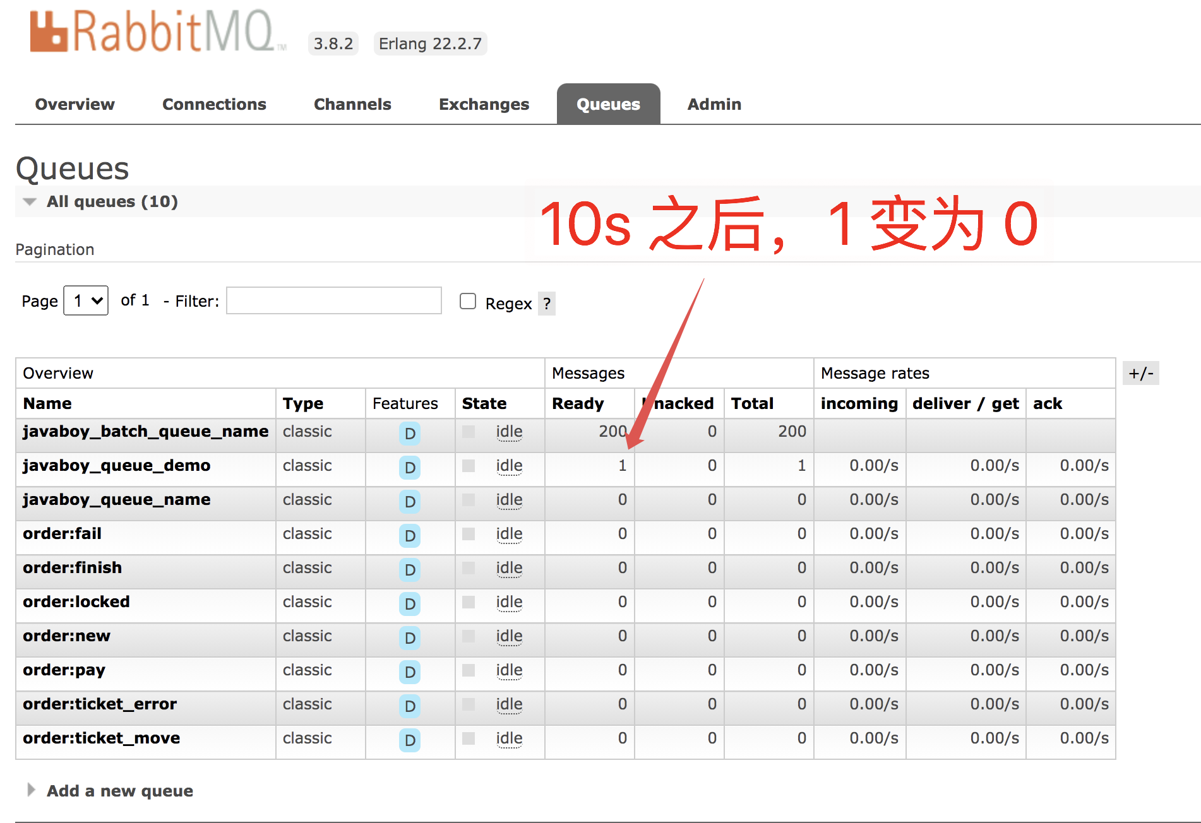This screenshot has height=823, width=1201.
Task: Click the +/- column selector control
Action: click(x=1142, y=373)
